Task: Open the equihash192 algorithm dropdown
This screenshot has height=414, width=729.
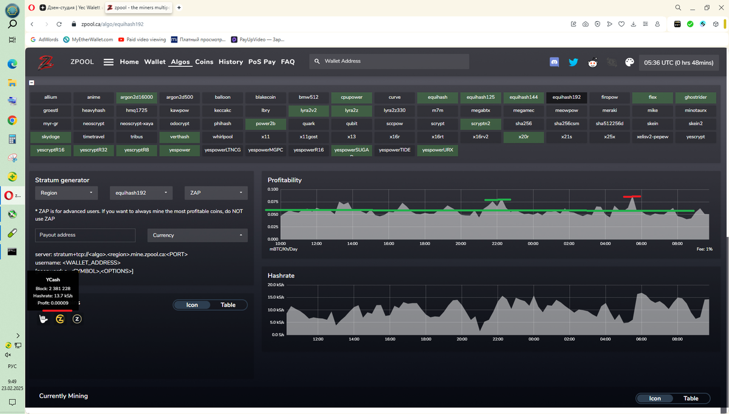Action: coord(141,192)
